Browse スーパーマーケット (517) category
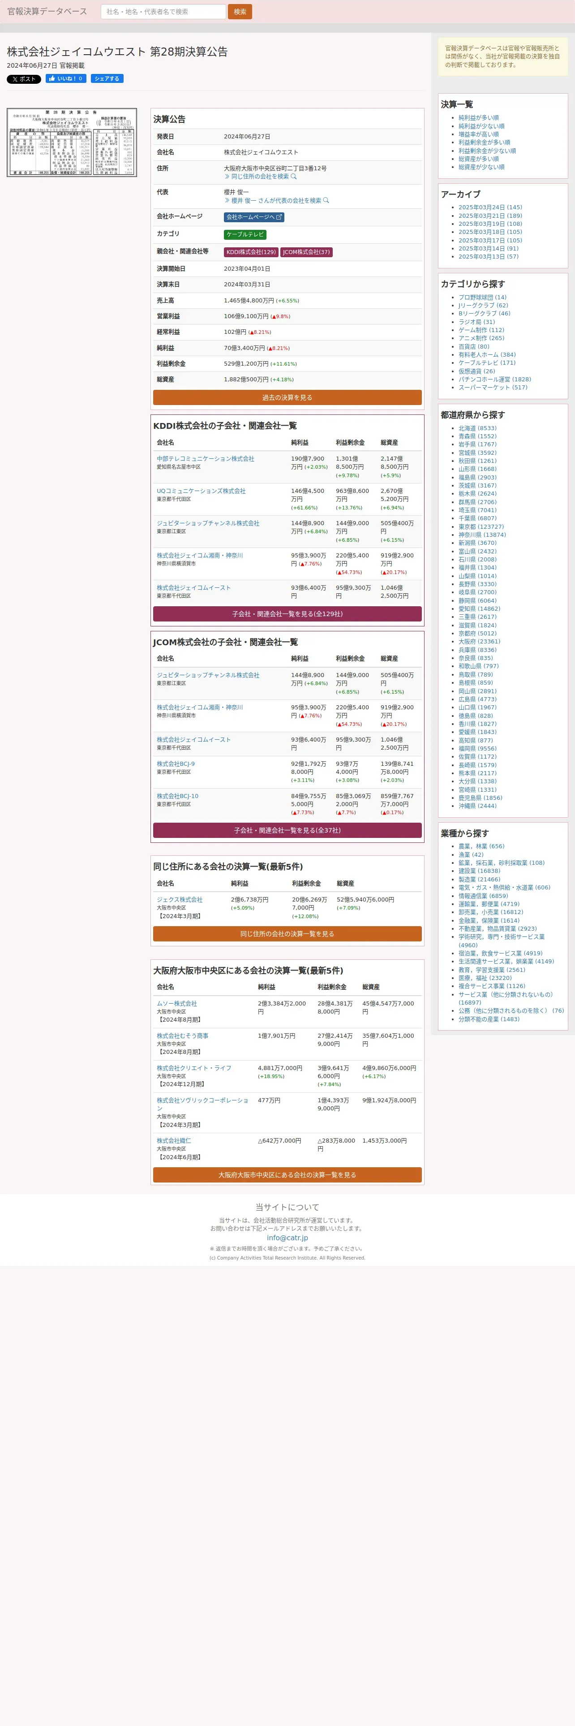 click(x=493, y=387)
